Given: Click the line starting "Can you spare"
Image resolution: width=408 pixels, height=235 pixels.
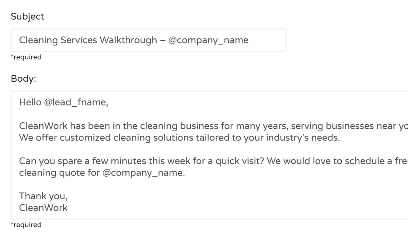Looking at the screenshot, I should (53, 161).
